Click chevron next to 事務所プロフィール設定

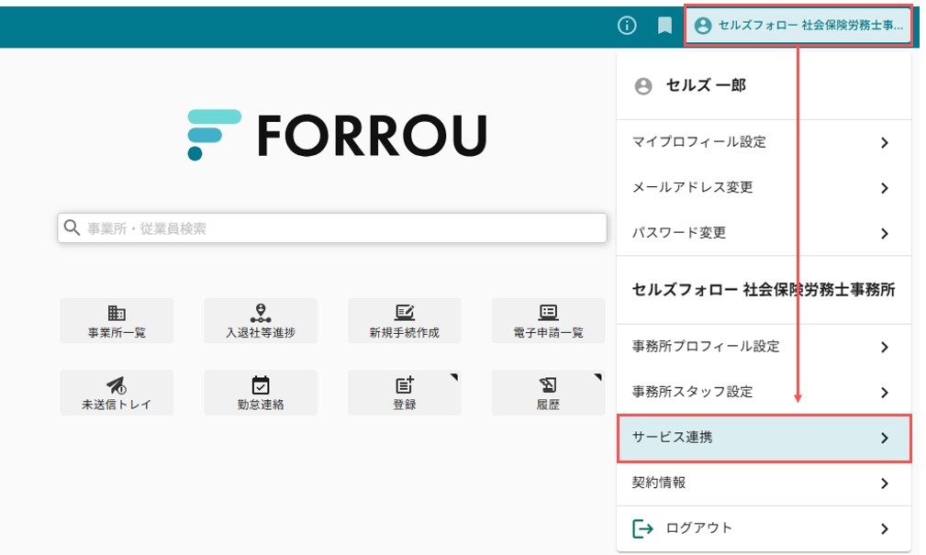click(x=884, y=347)
